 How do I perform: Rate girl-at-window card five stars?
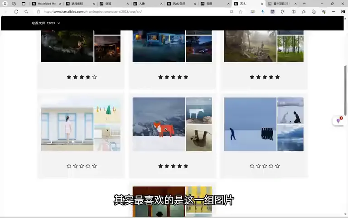tap(94, 166)
